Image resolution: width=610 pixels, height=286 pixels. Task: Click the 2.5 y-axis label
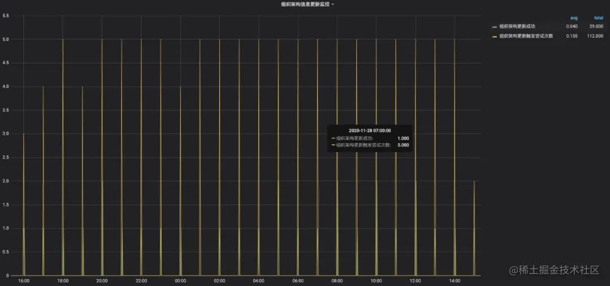pos(6,158)
